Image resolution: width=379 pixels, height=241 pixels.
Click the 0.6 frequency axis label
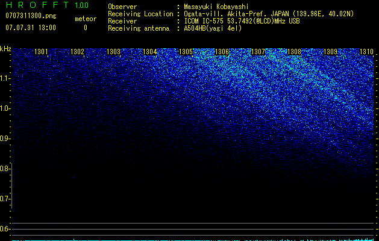point(5,229)
